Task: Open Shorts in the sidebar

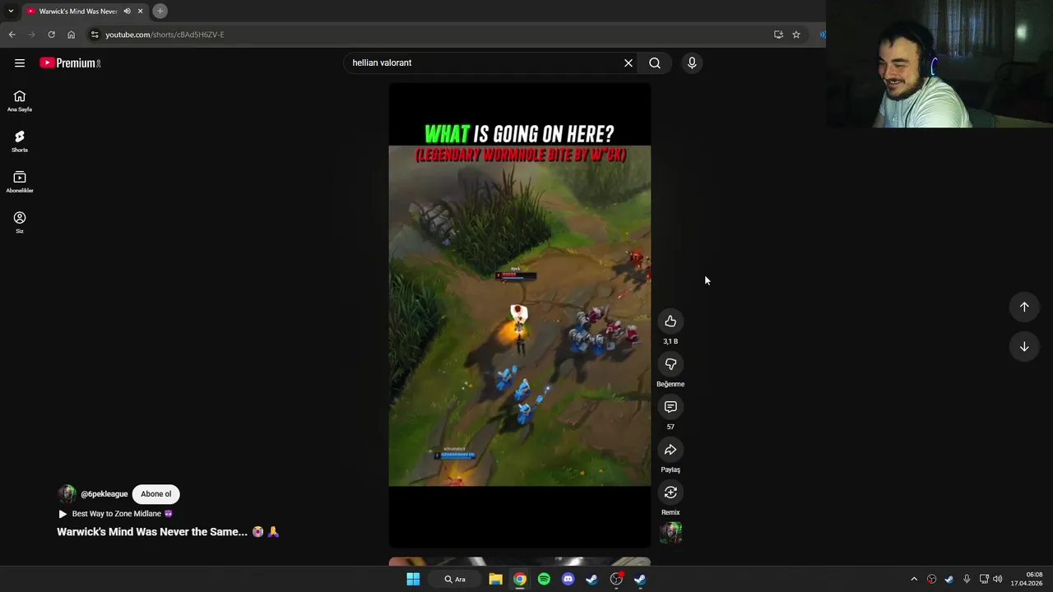Action: (x=20, y=141)
